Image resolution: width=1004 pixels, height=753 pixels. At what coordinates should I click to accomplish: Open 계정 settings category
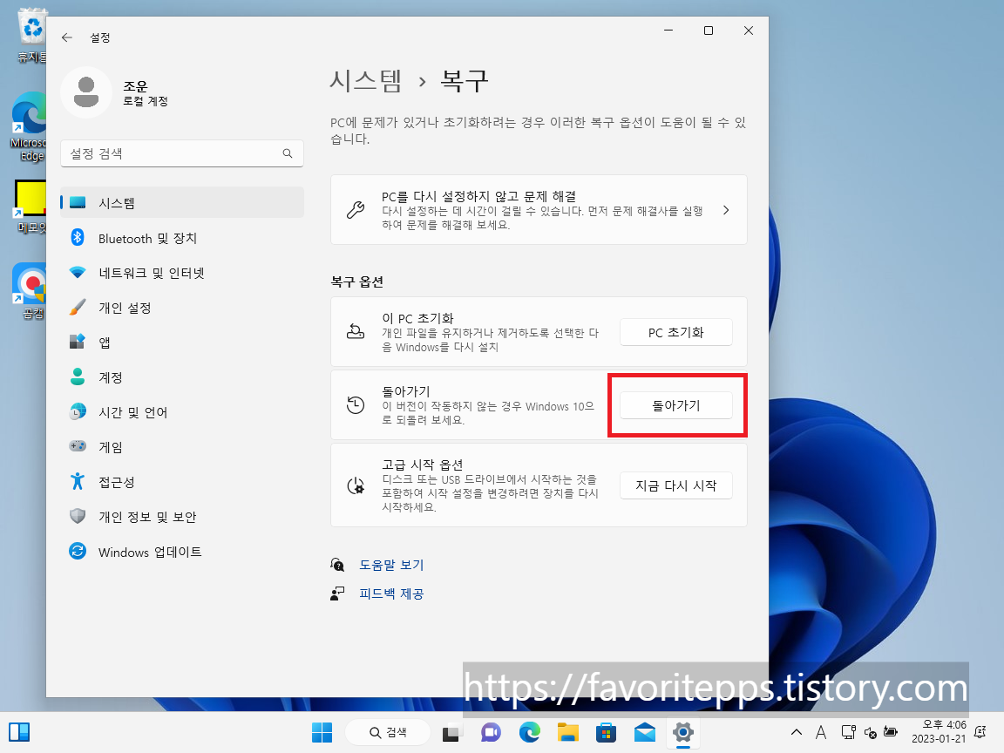pos(182,377)
